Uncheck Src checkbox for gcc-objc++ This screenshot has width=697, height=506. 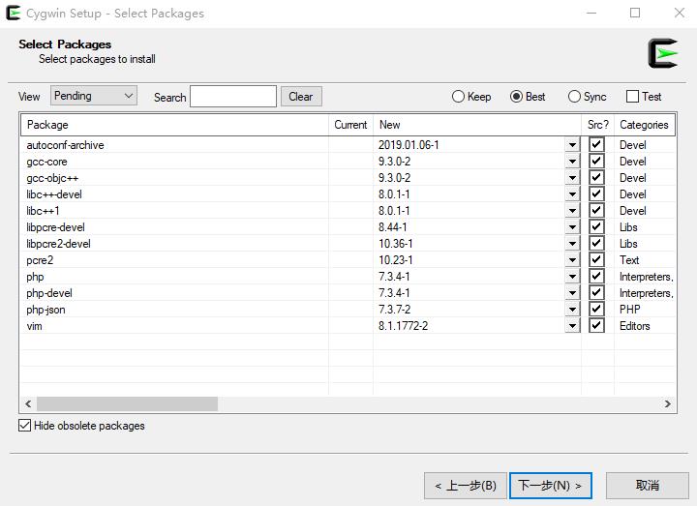(596, 177)
